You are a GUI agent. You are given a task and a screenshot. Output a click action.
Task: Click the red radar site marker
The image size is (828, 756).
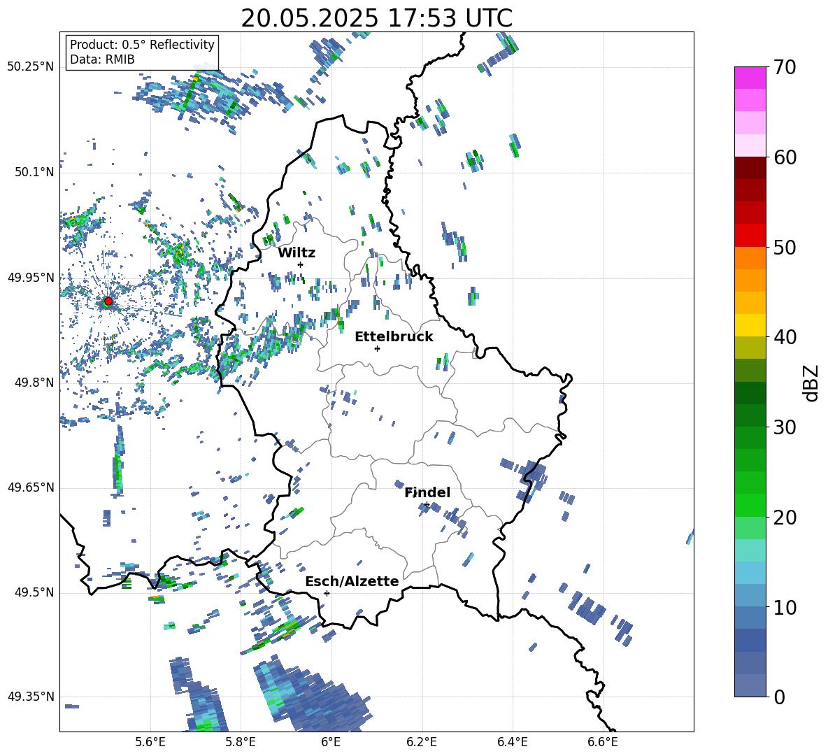[108, 301]
